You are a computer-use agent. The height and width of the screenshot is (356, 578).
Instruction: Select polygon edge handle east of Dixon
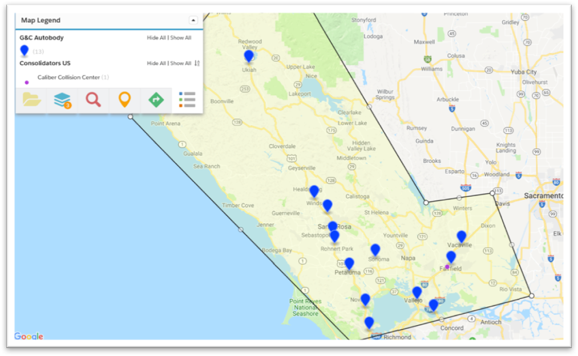tap(512, 244)
